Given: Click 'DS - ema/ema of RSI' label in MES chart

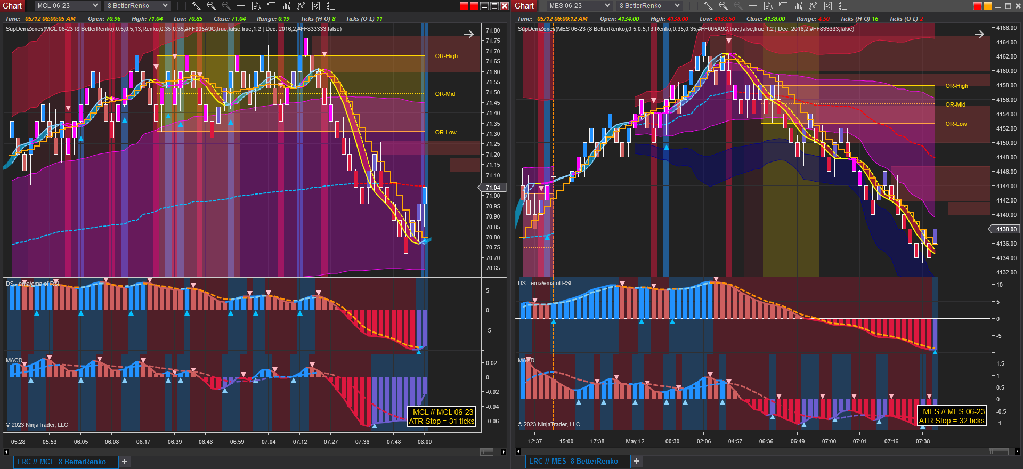Looking at the screenshot, I should (545, 283).
